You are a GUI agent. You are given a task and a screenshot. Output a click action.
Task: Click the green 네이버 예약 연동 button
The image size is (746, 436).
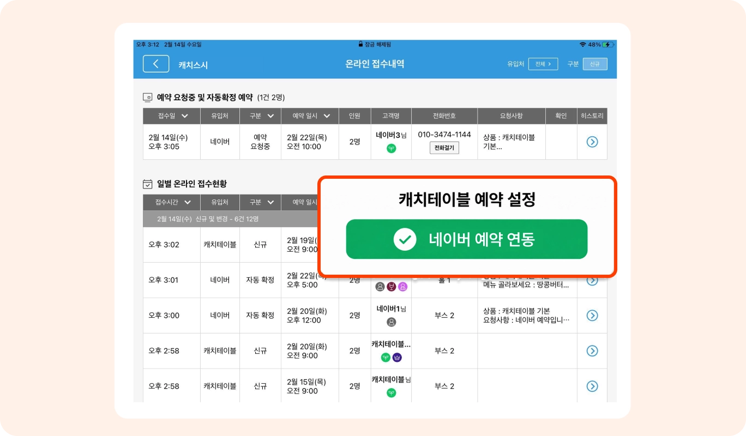click(x=467, y=239)
